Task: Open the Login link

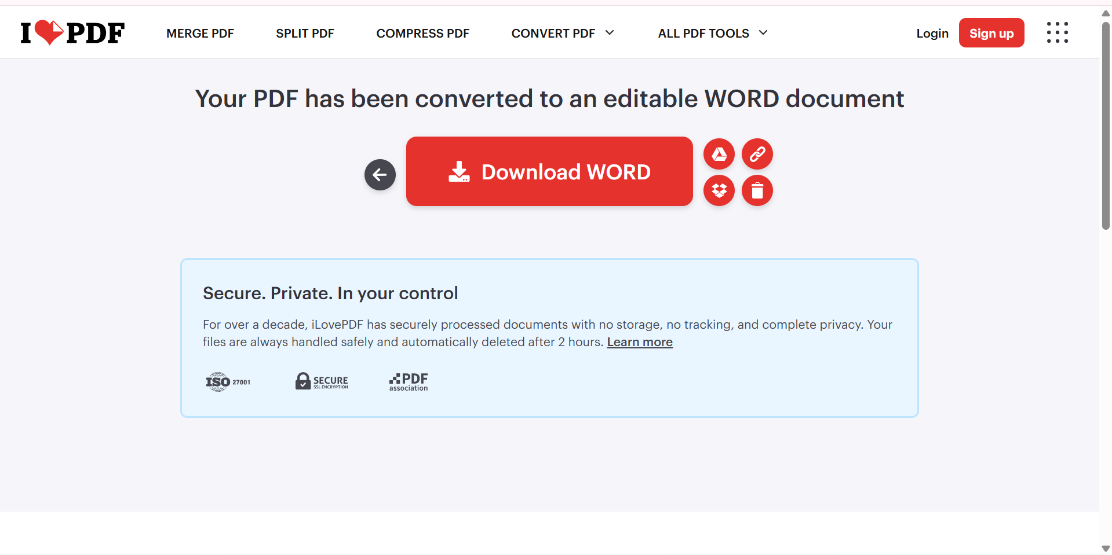Action: (x=932, y=34)
